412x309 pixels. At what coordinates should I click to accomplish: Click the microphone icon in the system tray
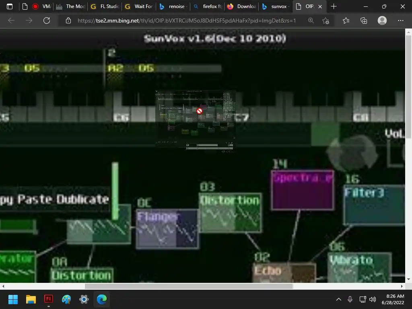coord(350,299)
